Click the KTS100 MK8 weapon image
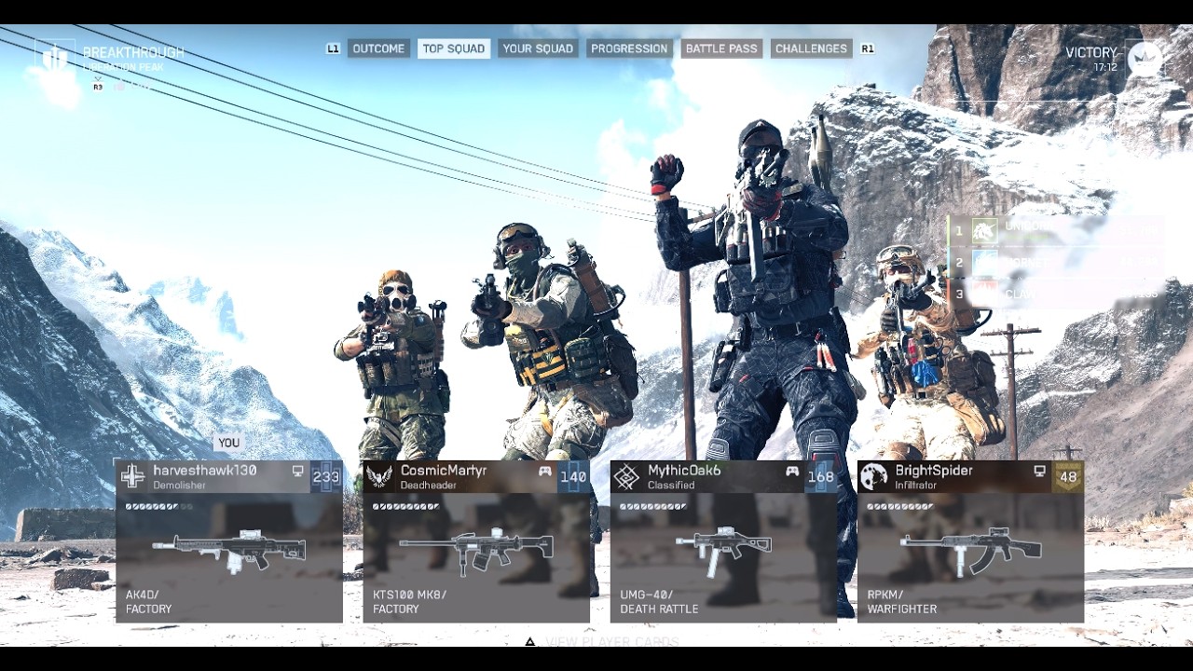This screenshot has width=1193, height=671. (x=476, y=551)
